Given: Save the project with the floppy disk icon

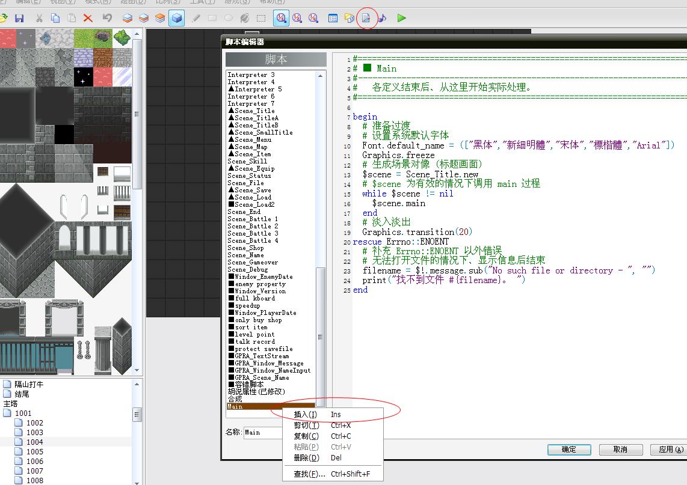Looking at the screenshot, I should pyautogui.click(x=19, y=19).
